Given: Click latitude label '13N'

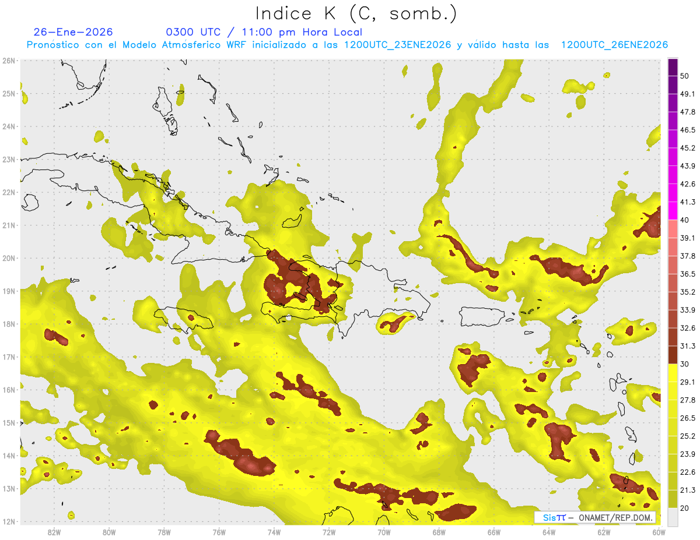Looking at the screenshot, I should (9, 489).
